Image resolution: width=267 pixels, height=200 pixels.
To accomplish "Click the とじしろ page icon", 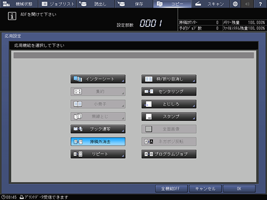I will [148, 104].
